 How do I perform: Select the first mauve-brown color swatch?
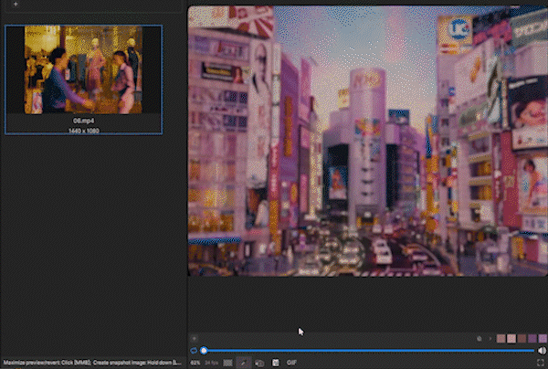tap(501, 339)
